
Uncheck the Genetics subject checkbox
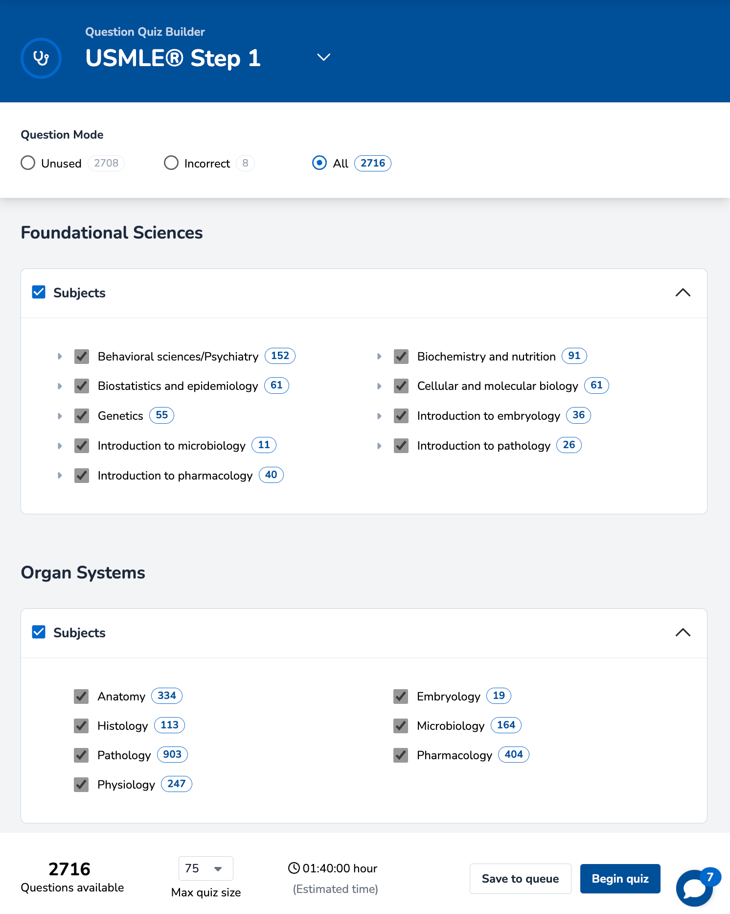pyautogui.click(x=82, y=416)
